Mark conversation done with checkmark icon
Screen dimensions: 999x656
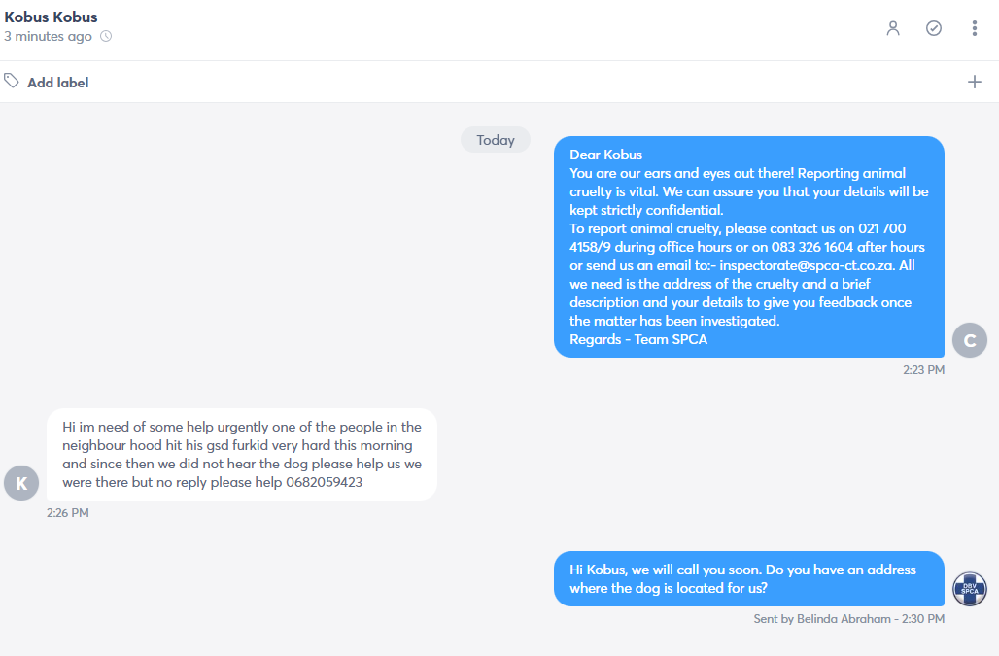click(x=934, y=28)
